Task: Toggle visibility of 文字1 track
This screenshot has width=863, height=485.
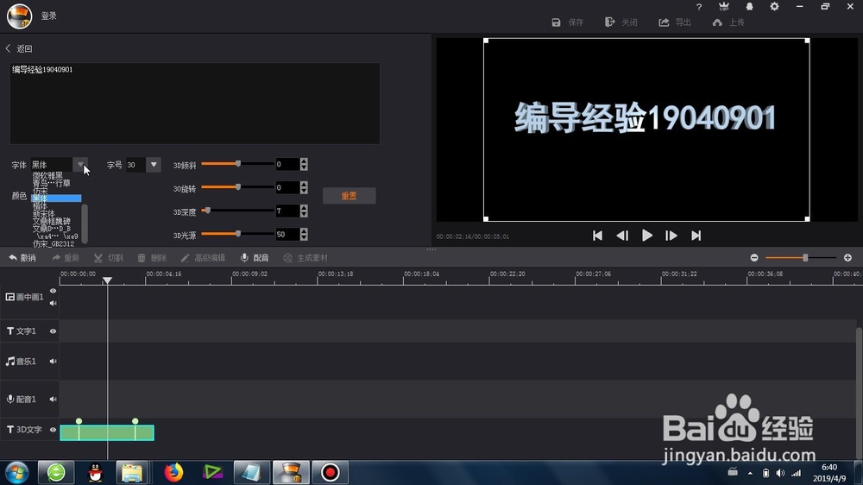Action: (53, 331)
